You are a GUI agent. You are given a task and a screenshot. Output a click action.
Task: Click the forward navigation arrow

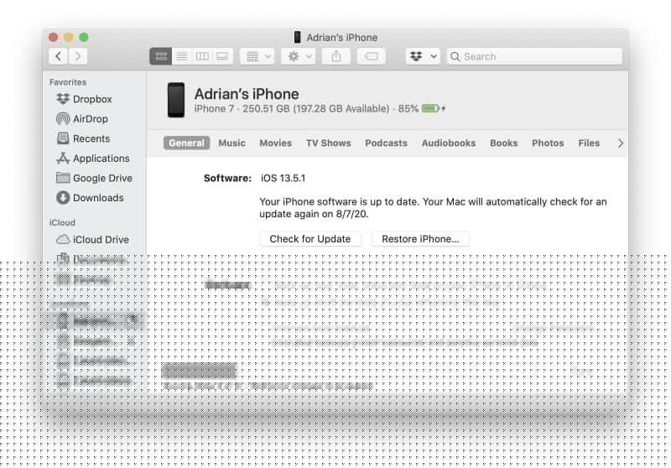coord(78,56)
